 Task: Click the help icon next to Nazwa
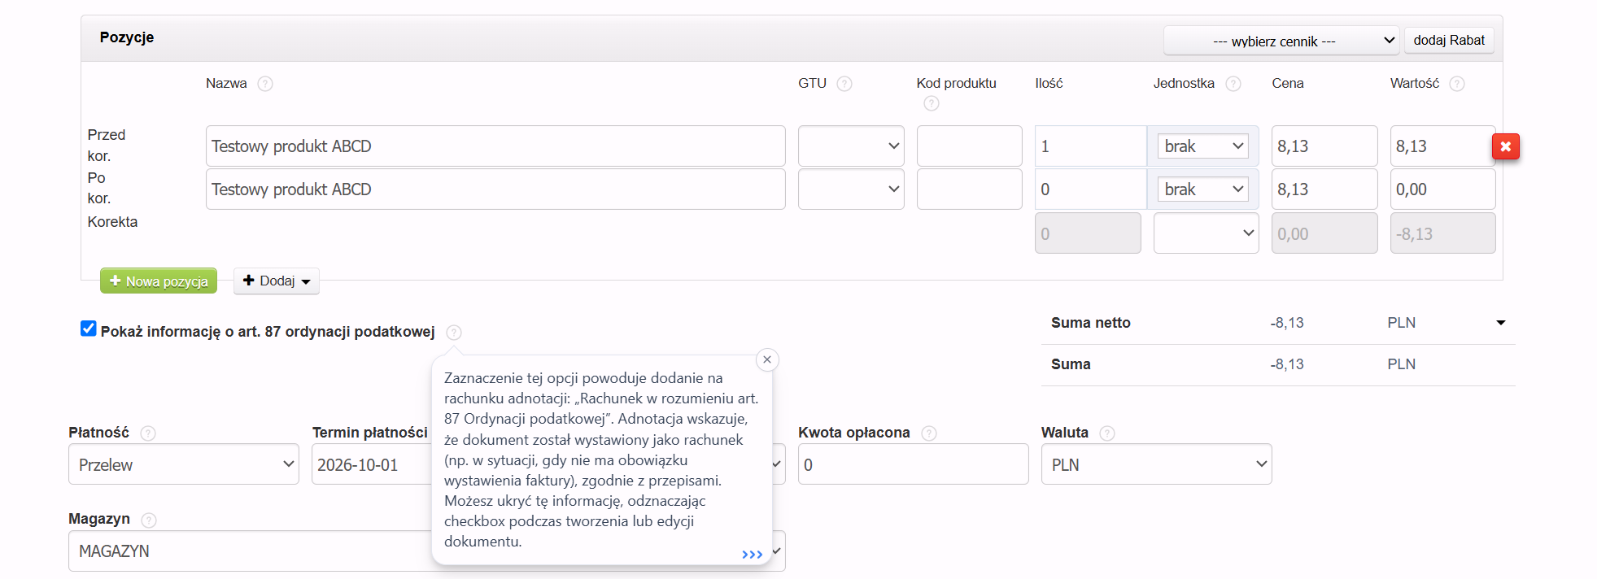pos(265,84)
